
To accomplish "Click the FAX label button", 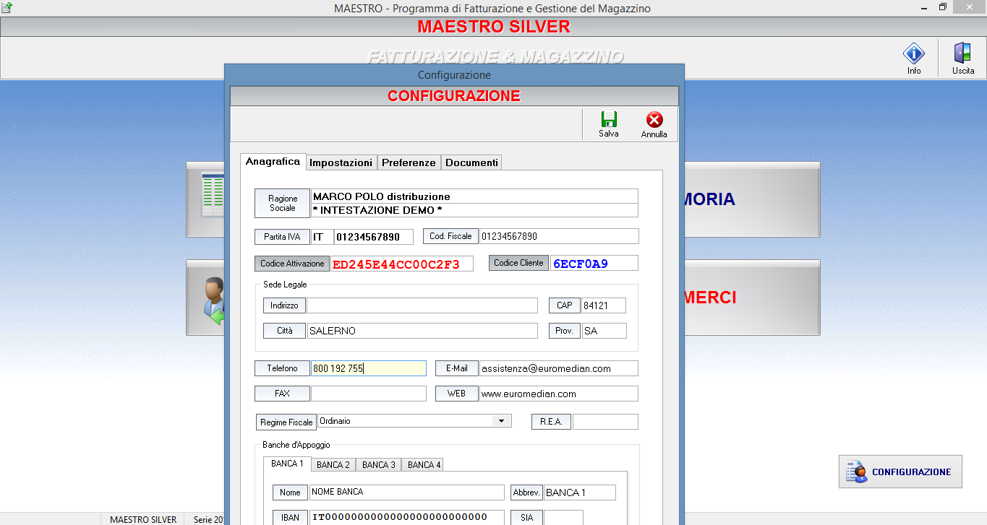I will click(282, 394).
